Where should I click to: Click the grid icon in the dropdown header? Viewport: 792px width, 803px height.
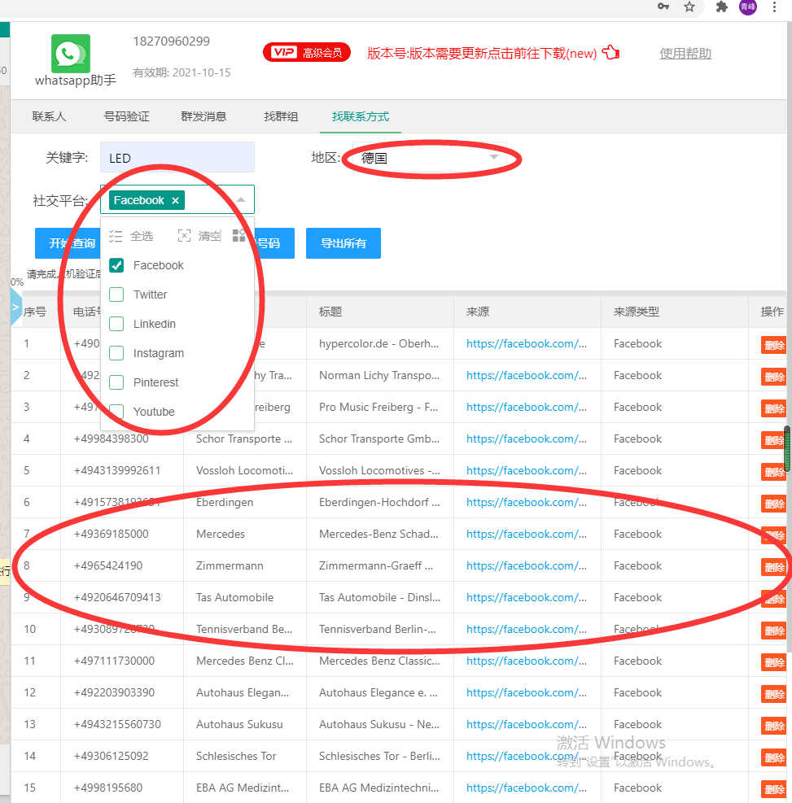pyautogui.click(x=238, y=236)
